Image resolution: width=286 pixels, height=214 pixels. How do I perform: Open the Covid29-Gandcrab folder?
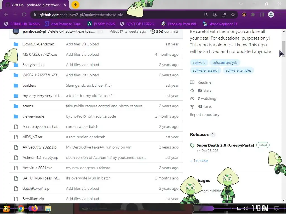coord(38,44)
